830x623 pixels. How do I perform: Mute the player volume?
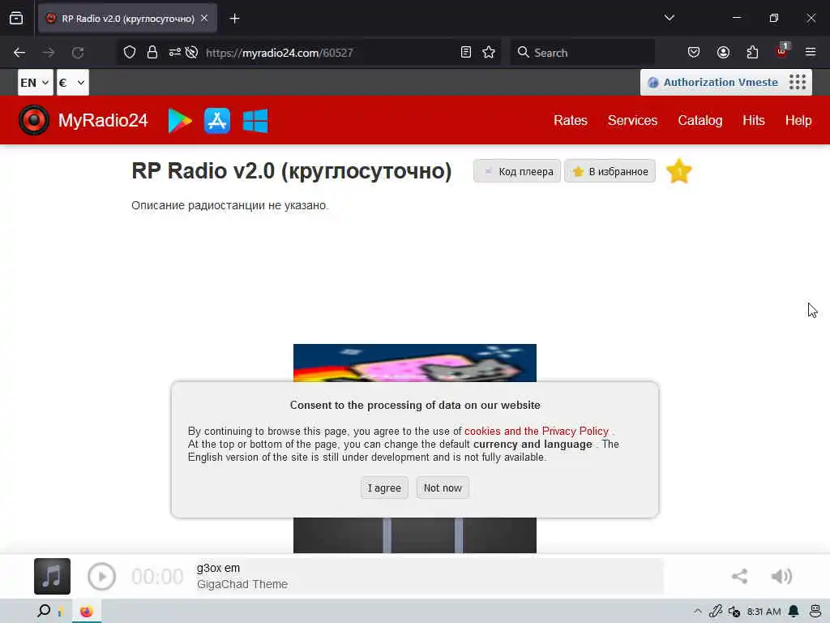click(x=781, y=577)
